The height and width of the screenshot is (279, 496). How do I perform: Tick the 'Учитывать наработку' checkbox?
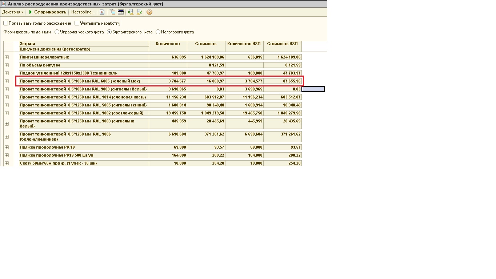[77, 23]
